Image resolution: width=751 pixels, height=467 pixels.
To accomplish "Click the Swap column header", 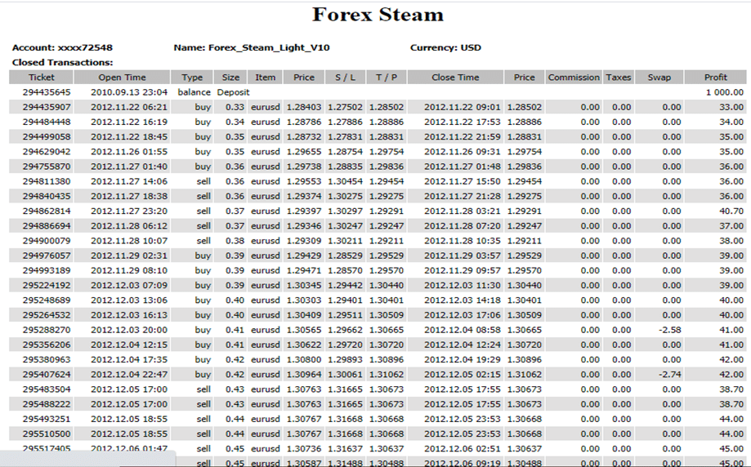I will pyautogui.click(x=659, y=77).
